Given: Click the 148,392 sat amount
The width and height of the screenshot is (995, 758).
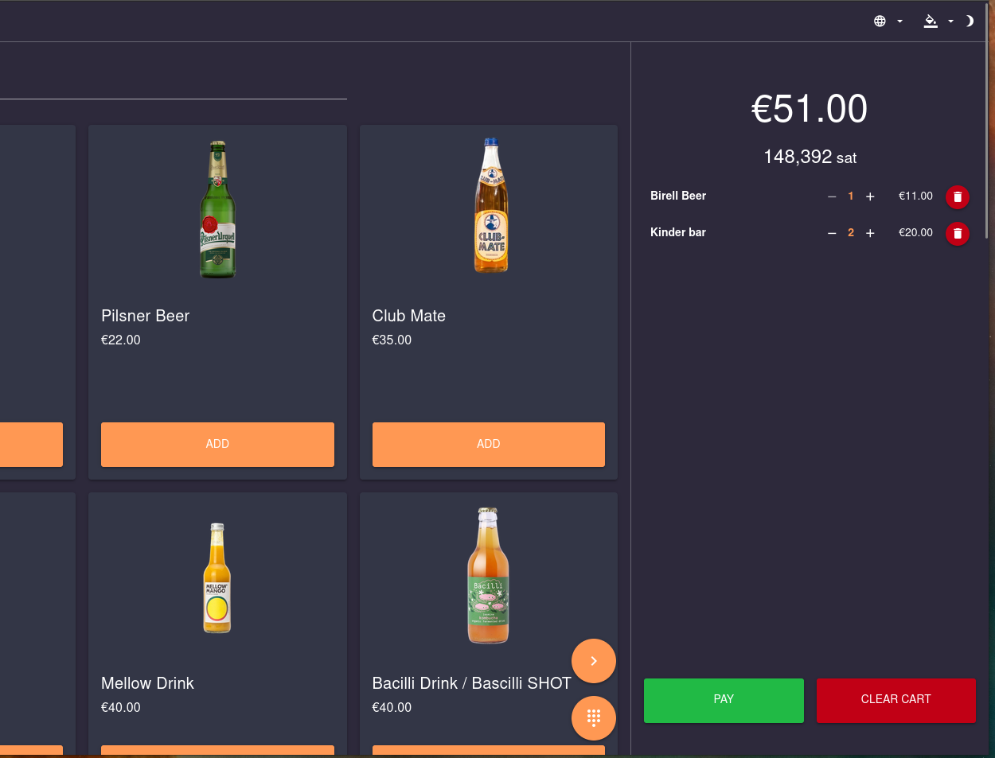Looking at the screenshot, I should coord(810,157).
